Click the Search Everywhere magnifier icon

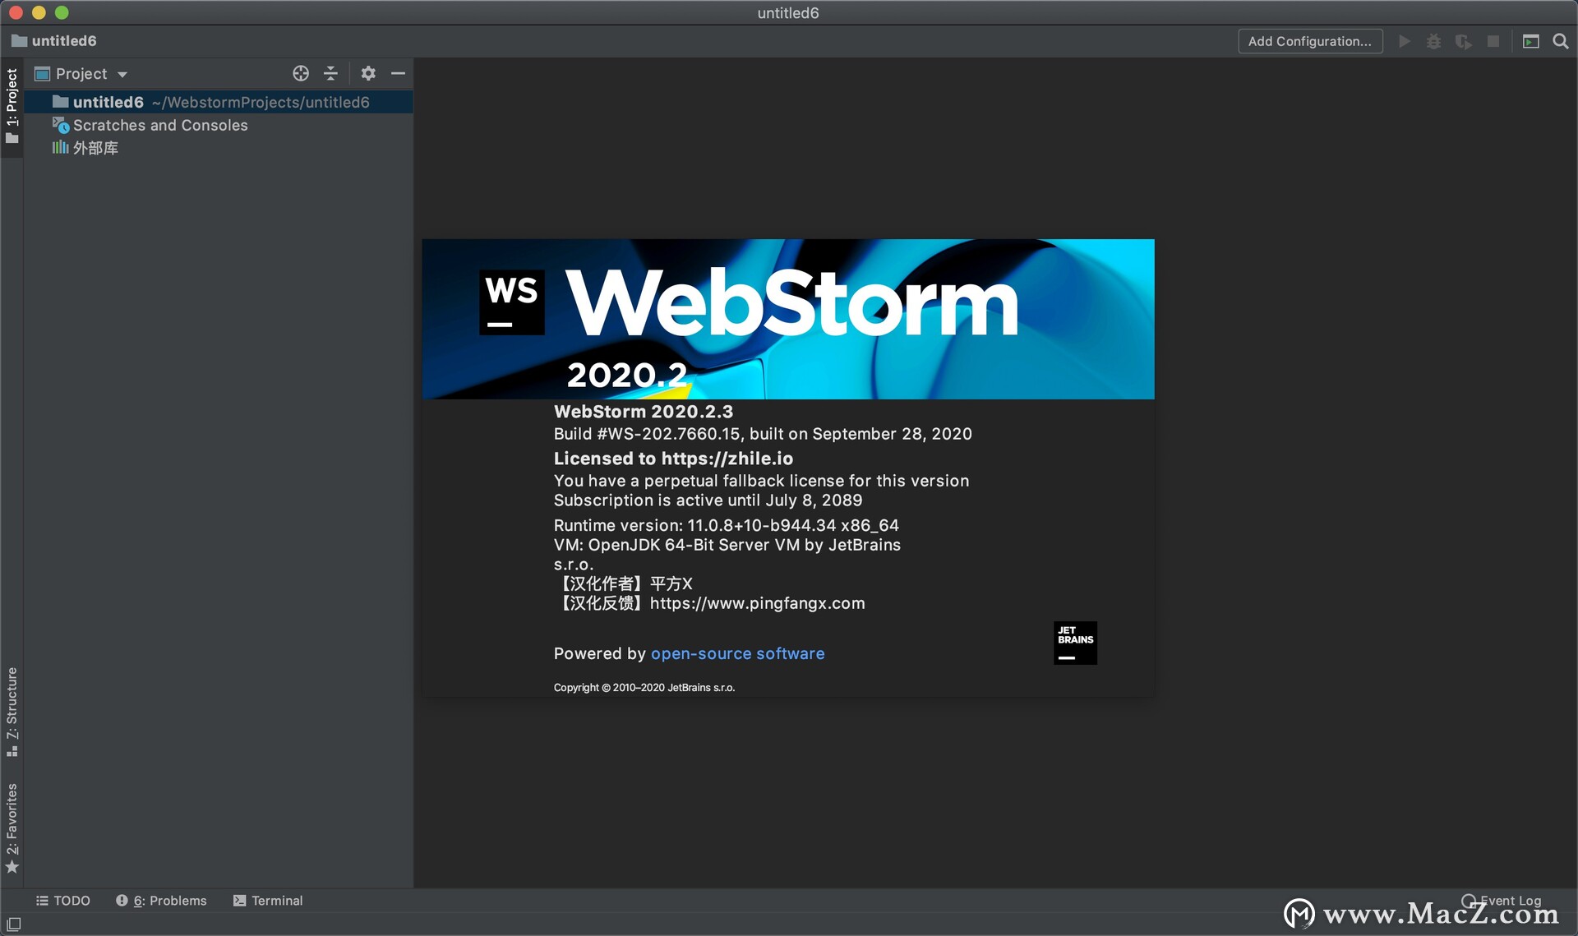[x=1560, y=41]
